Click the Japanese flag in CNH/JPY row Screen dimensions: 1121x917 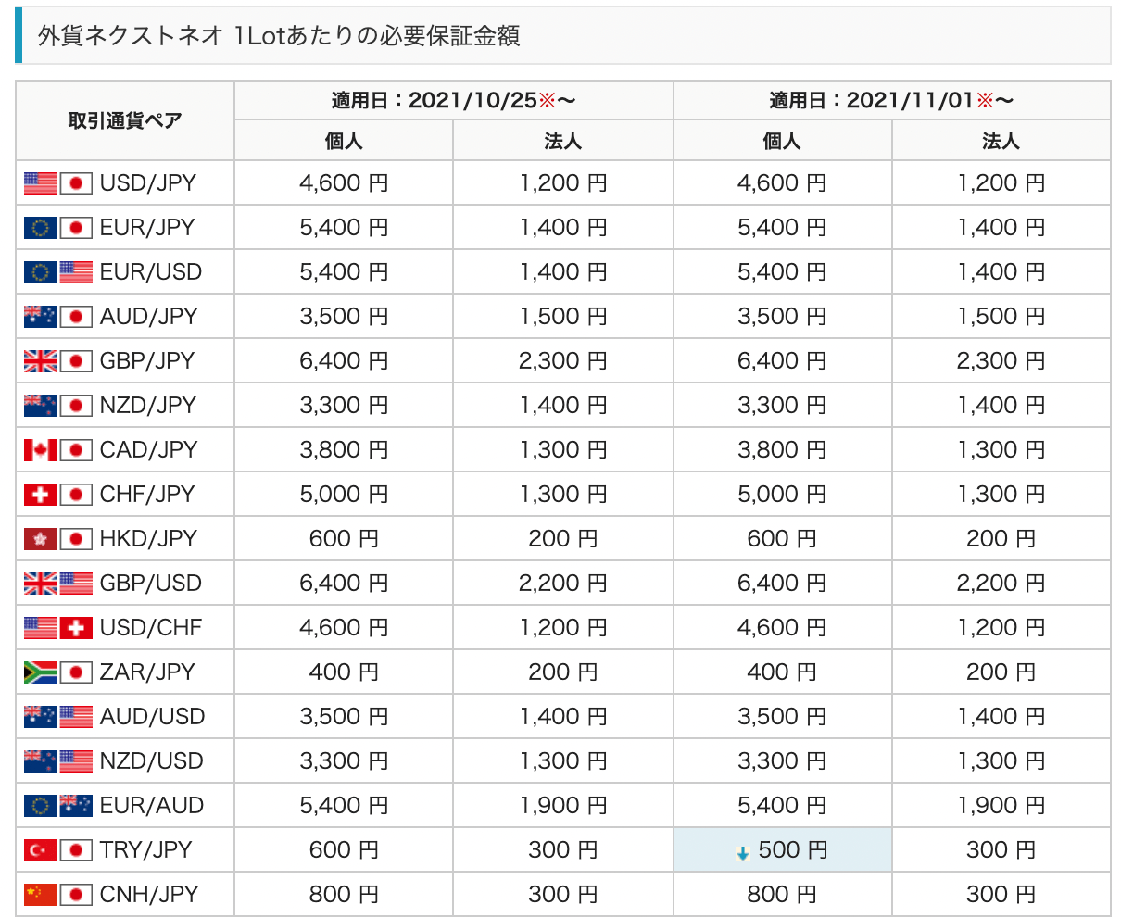coord(76,895)
